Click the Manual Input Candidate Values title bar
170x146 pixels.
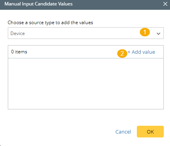(85, 5)
